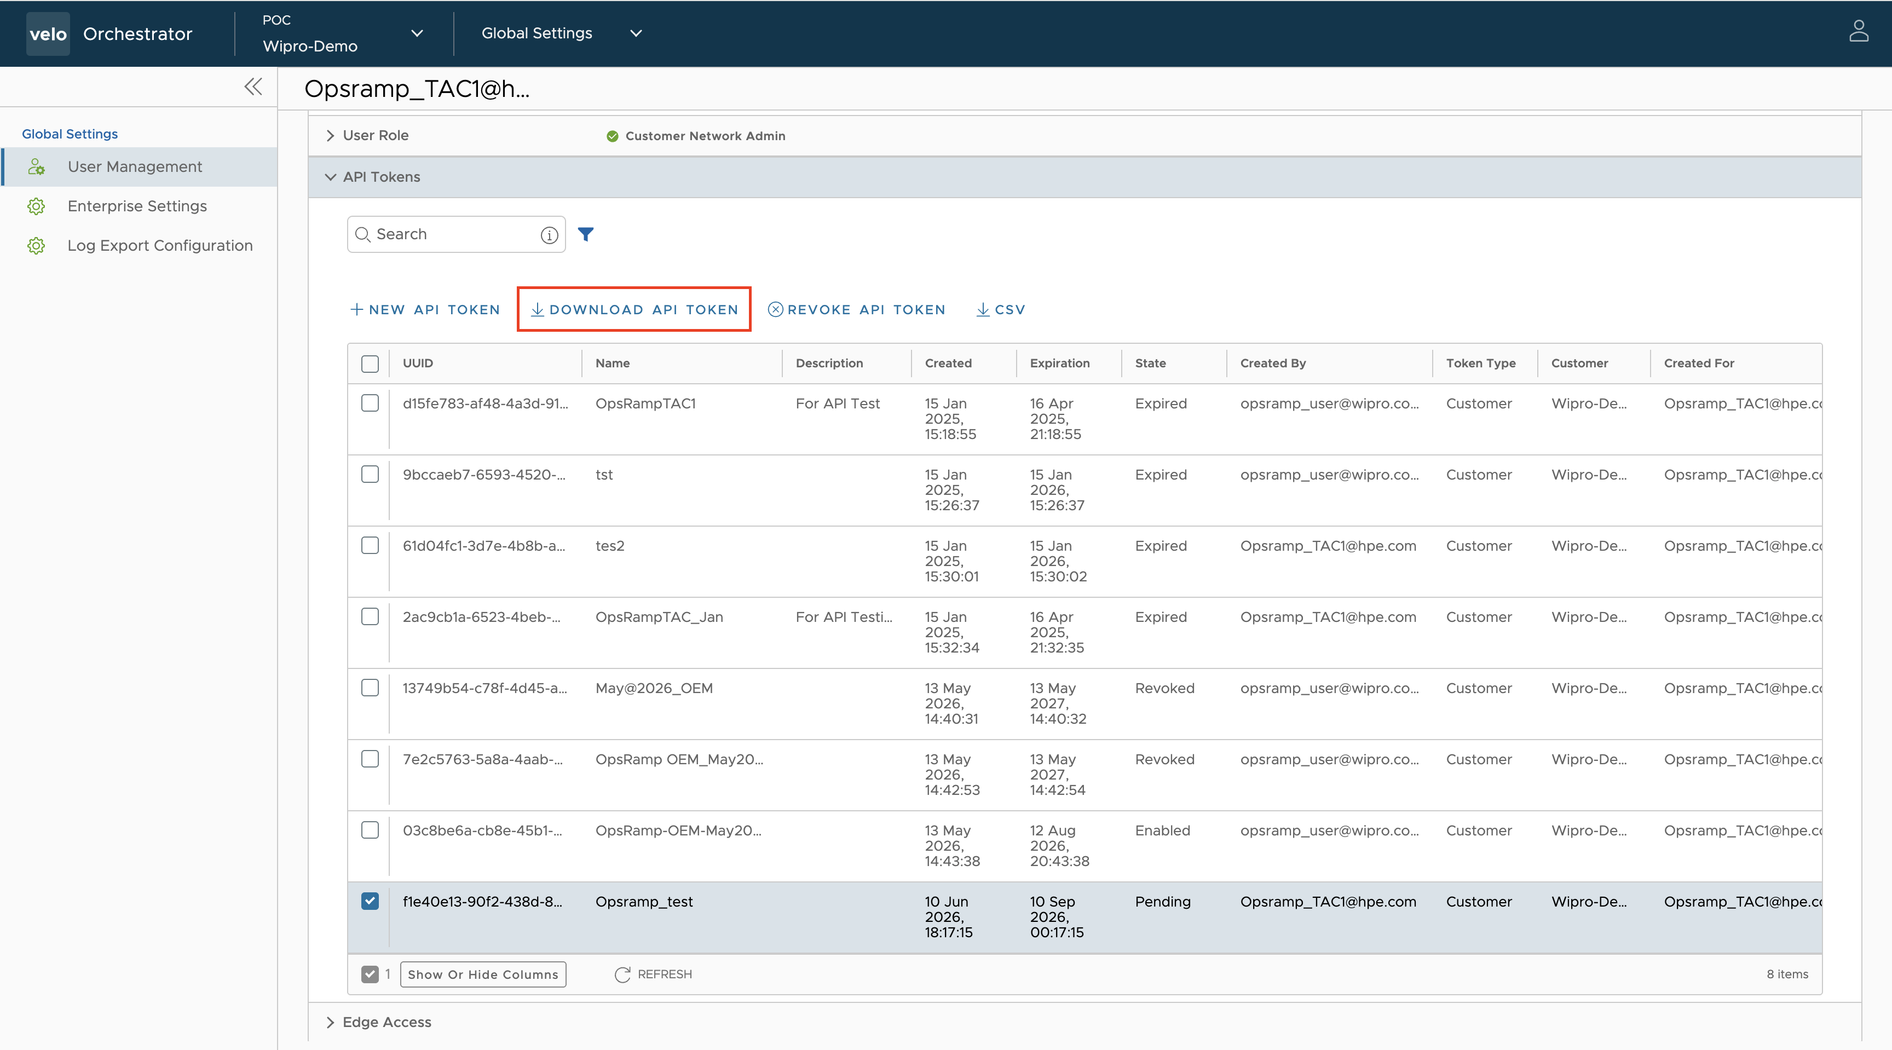Click the green Customer Network Admin check icon
This screenshot has width=1892, height=1050.
pyautogui.click(x=612, y=136)
